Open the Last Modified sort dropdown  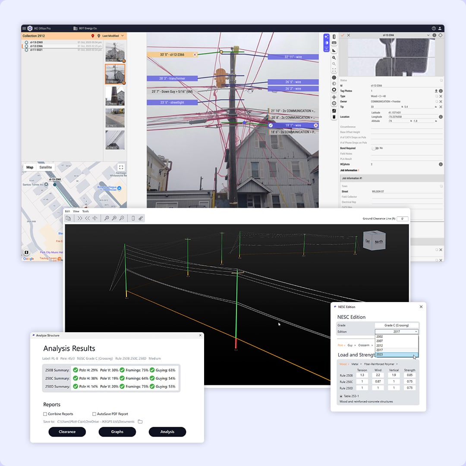click(x=113, y=36)
